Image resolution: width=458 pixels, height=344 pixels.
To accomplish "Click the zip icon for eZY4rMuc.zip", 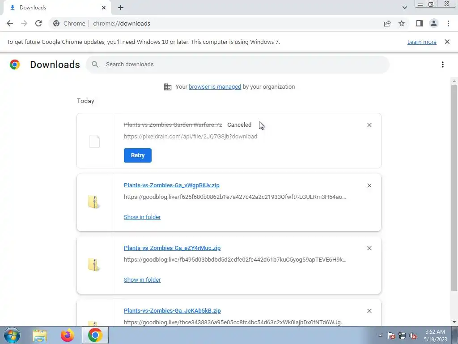I will [x=93, y=265].
